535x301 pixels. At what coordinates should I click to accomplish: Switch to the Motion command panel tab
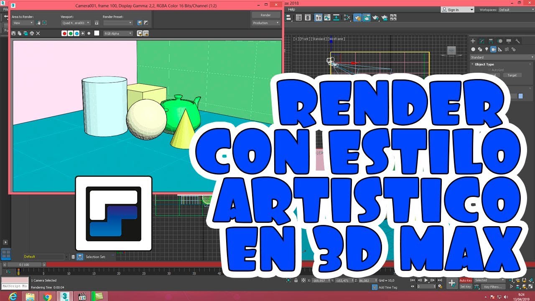[x=499, y=41]
